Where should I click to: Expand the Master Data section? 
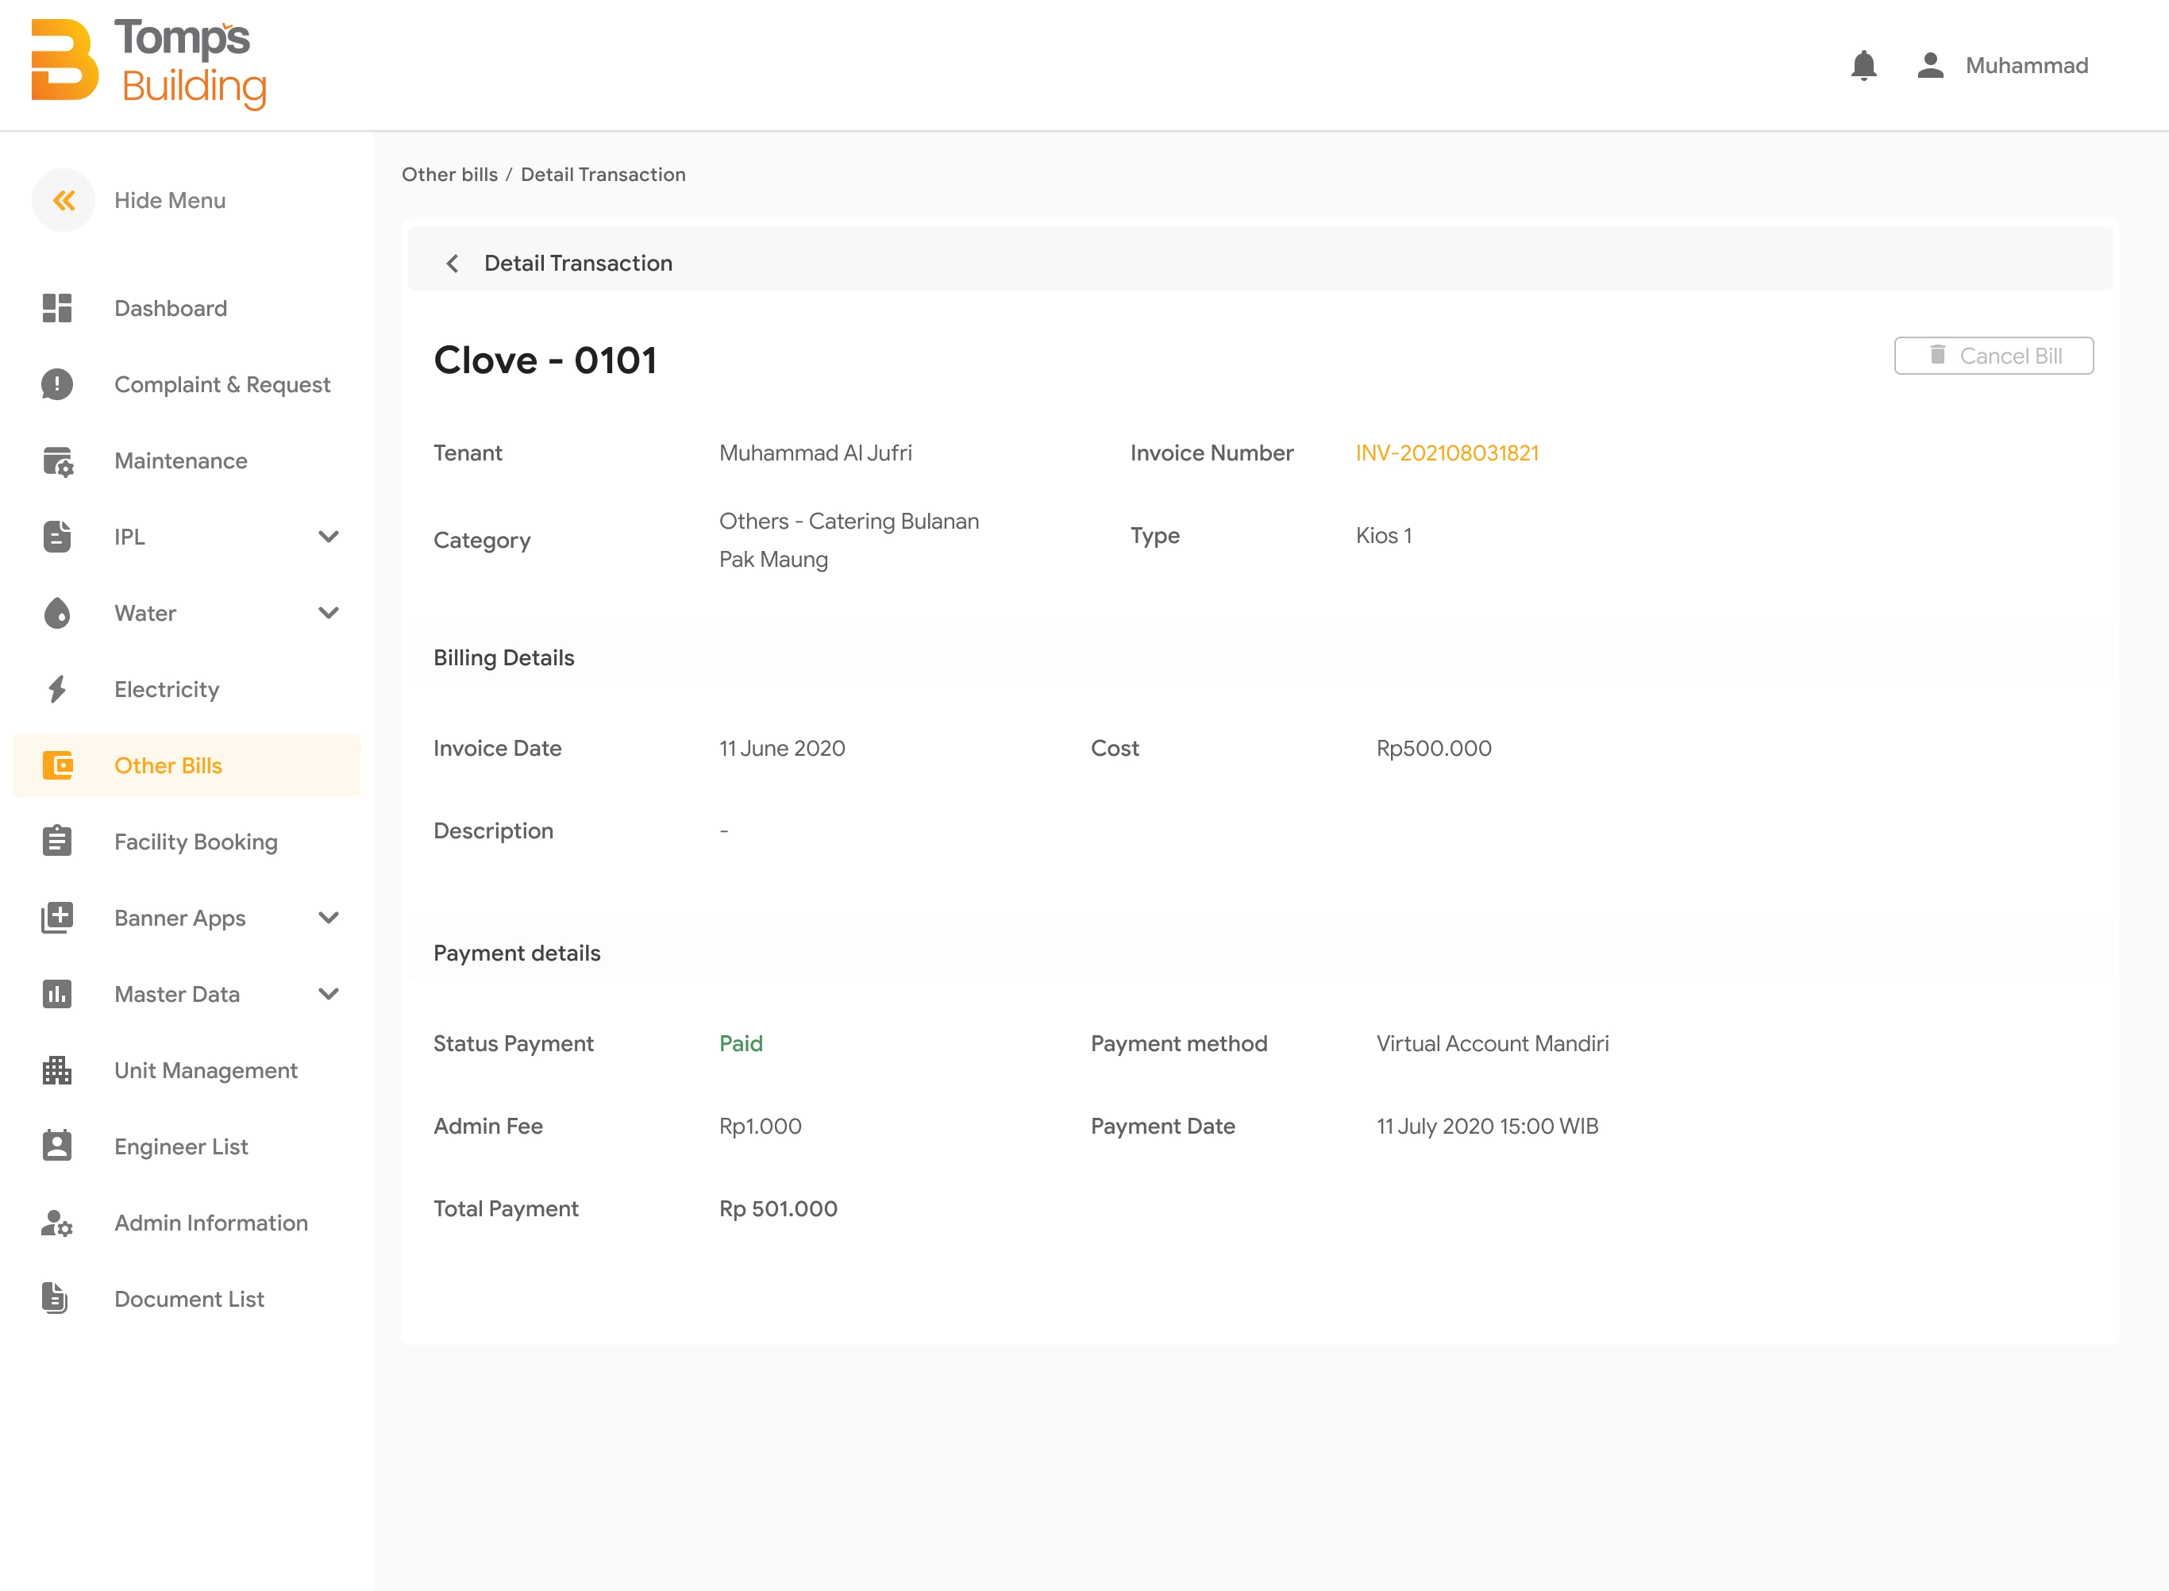329,994
